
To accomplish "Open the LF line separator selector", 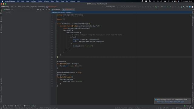I will point(164,108).
